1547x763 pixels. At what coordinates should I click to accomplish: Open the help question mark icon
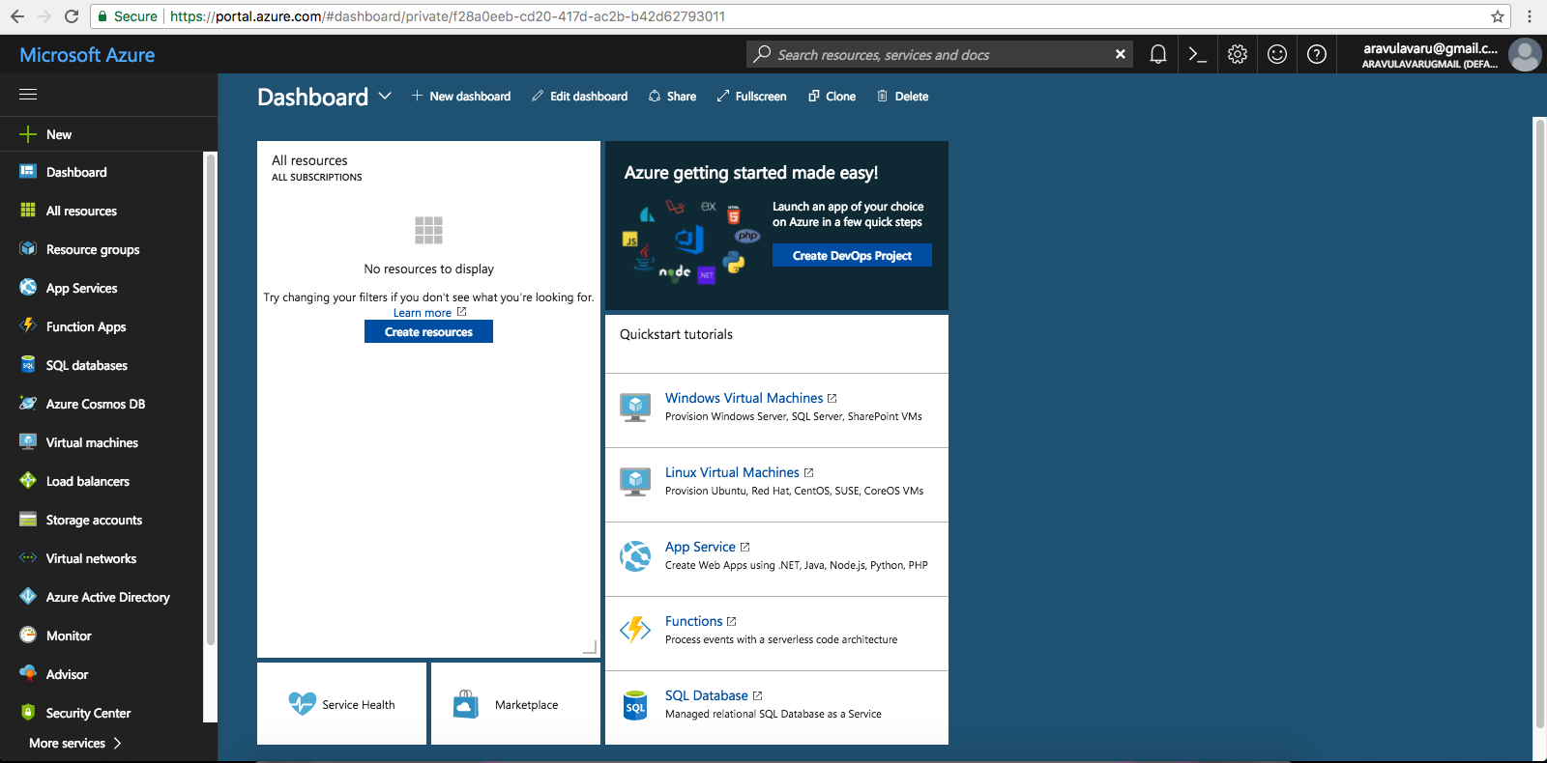click(x=1317, y=55)
